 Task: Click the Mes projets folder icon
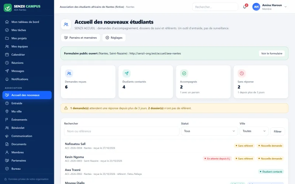point(7,38)
